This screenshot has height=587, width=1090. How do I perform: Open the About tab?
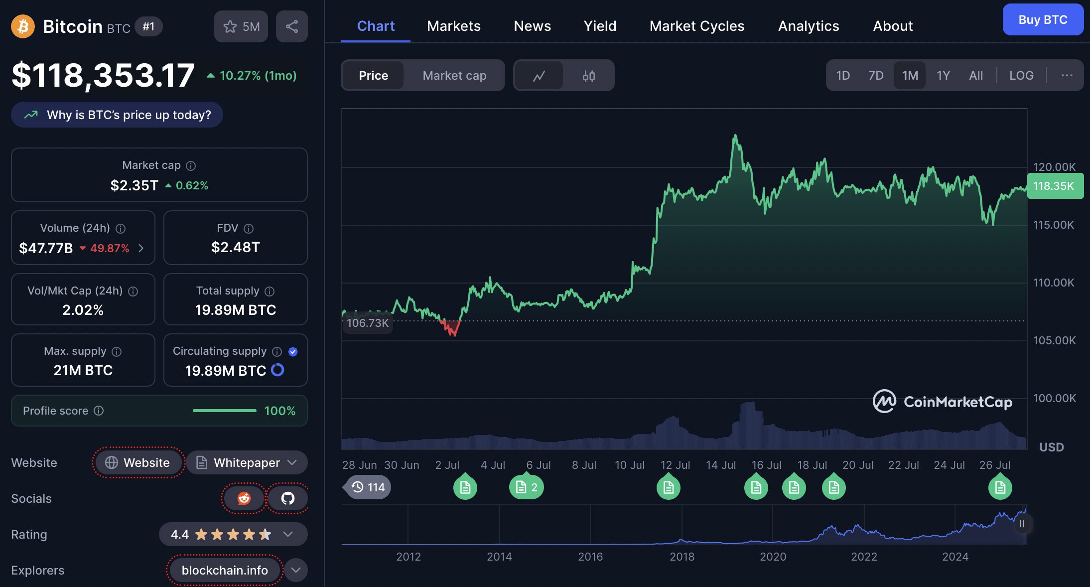(x=893, y=26)
